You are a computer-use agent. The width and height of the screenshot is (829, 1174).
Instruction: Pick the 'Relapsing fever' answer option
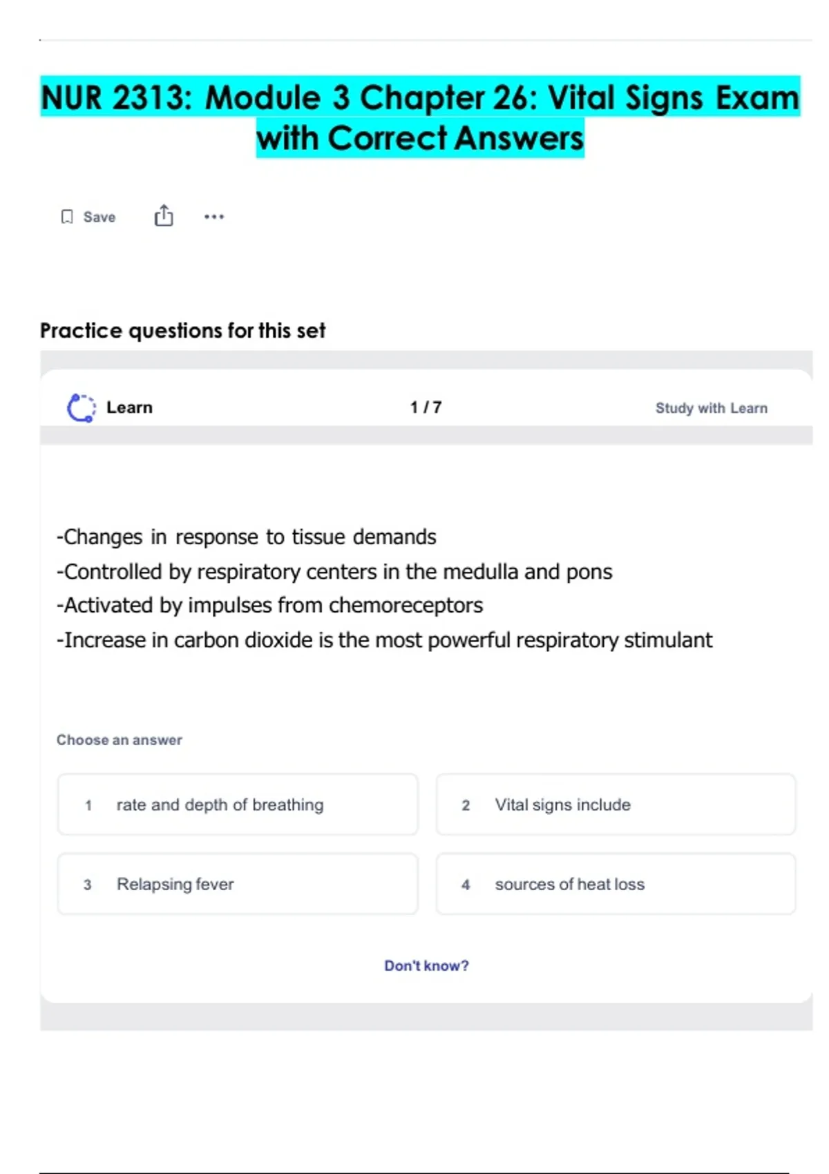[x=175, y=884]
